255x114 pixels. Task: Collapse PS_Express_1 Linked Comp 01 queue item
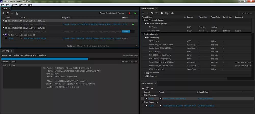coord(3,35)
